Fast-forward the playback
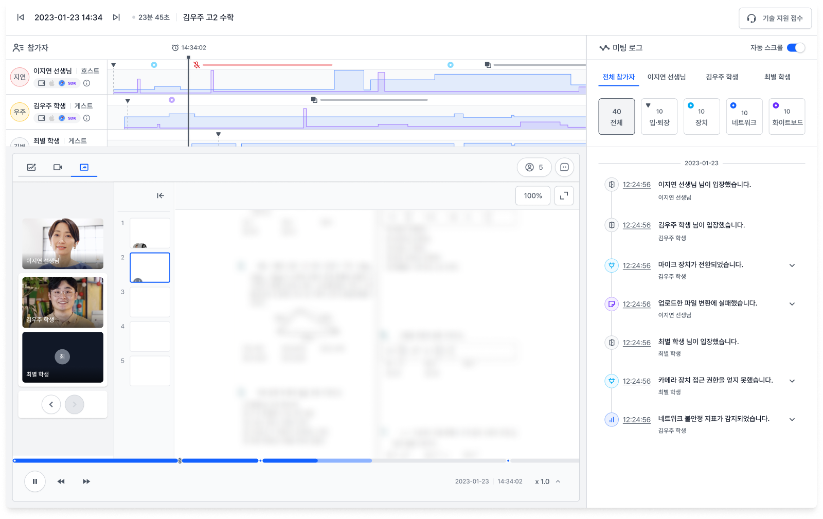This screenshot has width=823, height=519. pos(86,481)
